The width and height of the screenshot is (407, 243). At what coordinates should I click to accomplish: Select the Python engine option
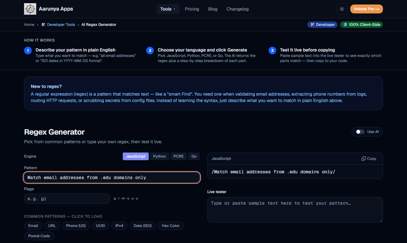(159, 156)
